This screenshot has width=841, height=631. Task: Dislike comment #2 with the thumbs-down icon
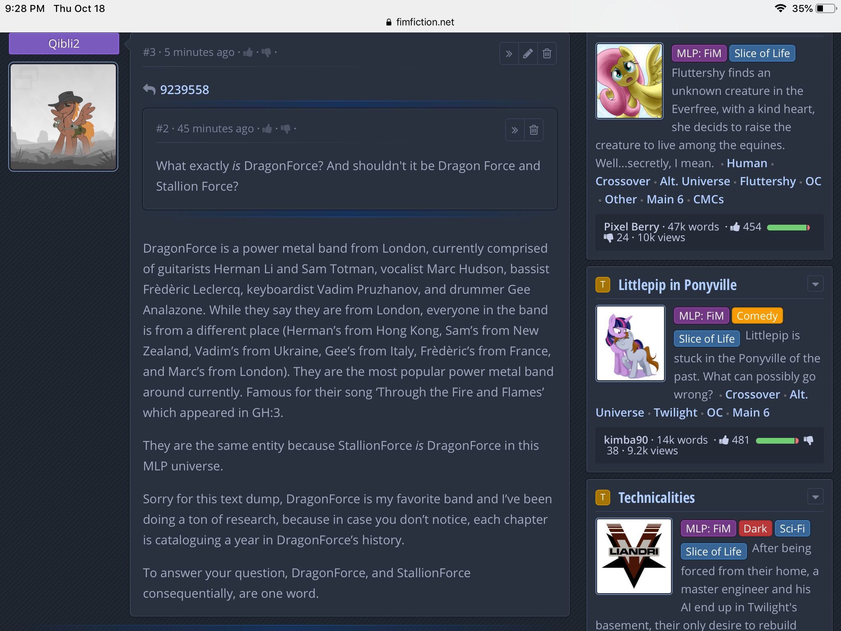tap(286, 129)
